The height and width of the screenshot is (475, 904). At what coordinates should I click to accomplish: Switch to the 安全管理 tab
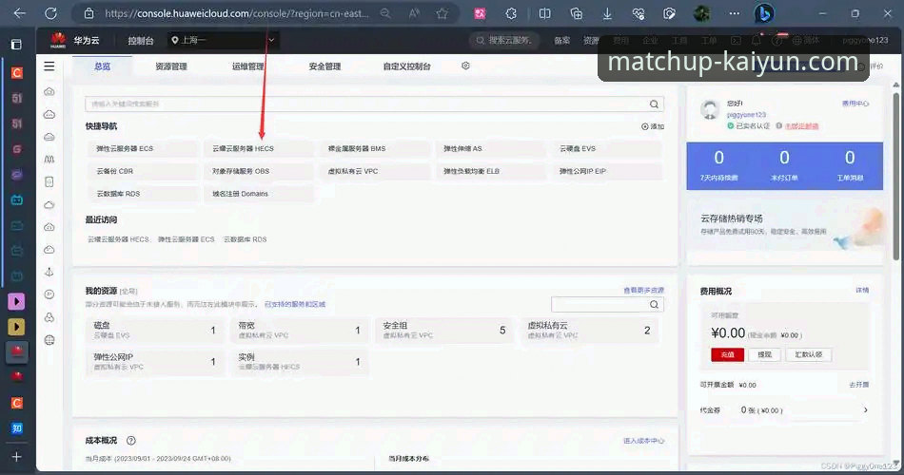point(324,66)
